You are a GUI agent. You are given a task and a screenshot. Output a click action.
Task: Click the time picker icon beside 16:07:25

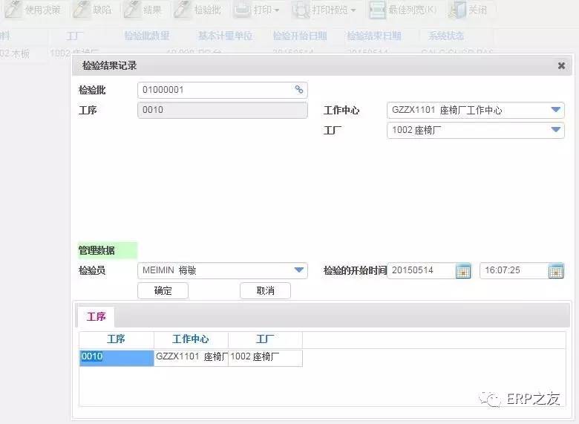coord(555,271)
